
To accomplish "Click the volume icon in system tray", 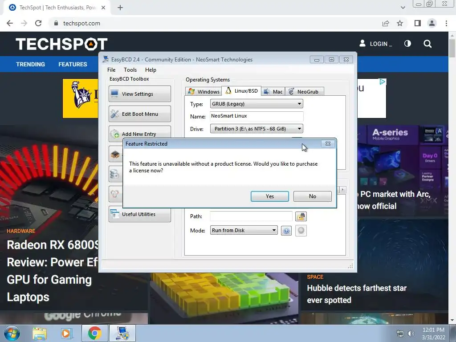I will click(x=411, y=334).
